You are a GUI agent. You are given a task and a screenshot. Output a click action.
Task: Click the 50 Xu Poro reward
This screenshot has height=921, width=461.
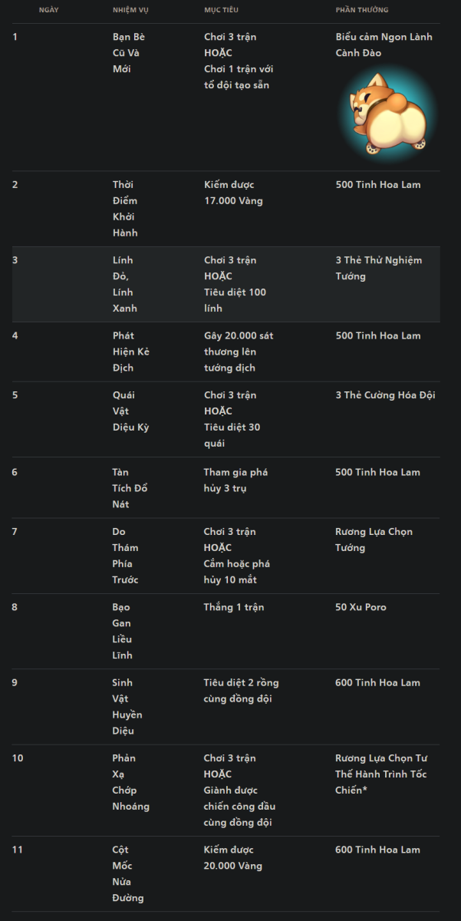(x=361, y=607)
